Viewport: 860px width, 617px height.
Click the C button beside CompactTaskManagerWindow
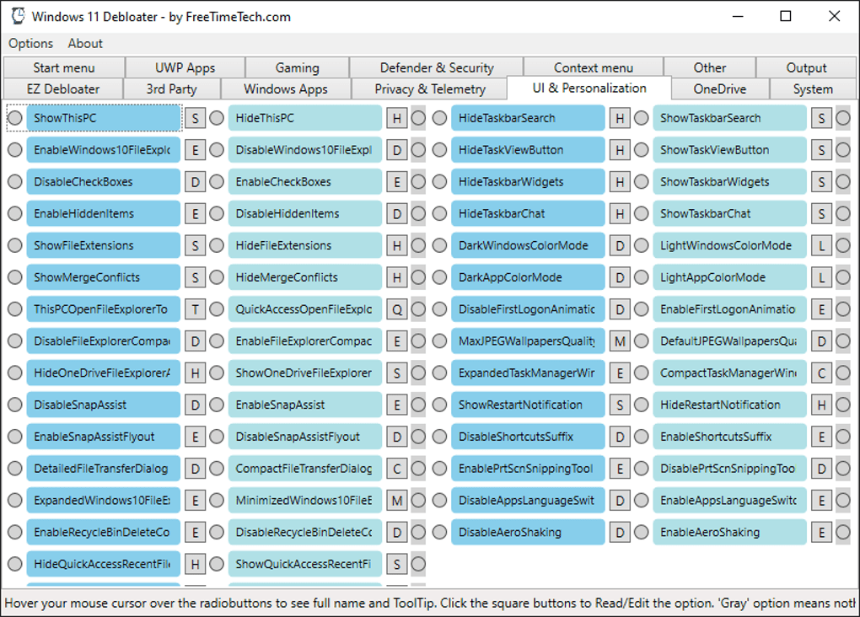point(821,373)
